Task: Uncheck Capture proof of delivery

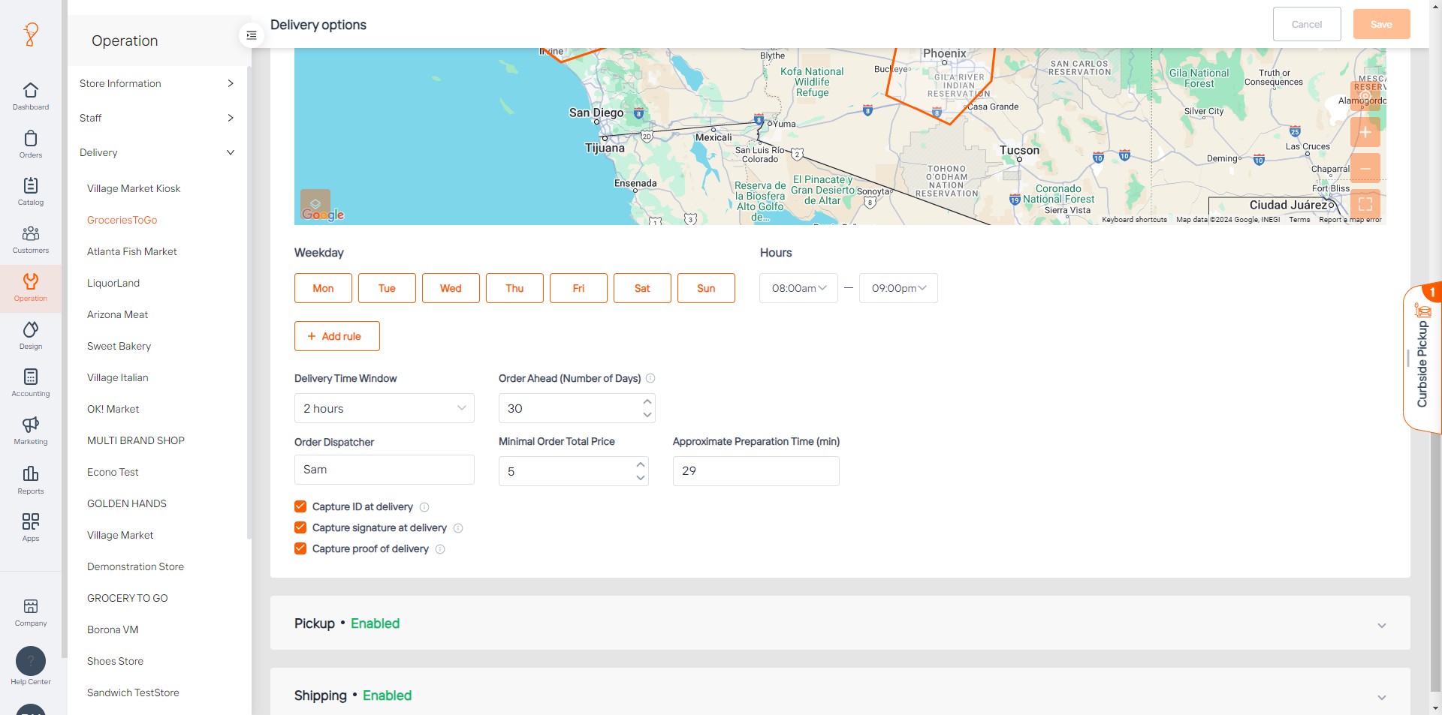Action: (x=300, y=548)
